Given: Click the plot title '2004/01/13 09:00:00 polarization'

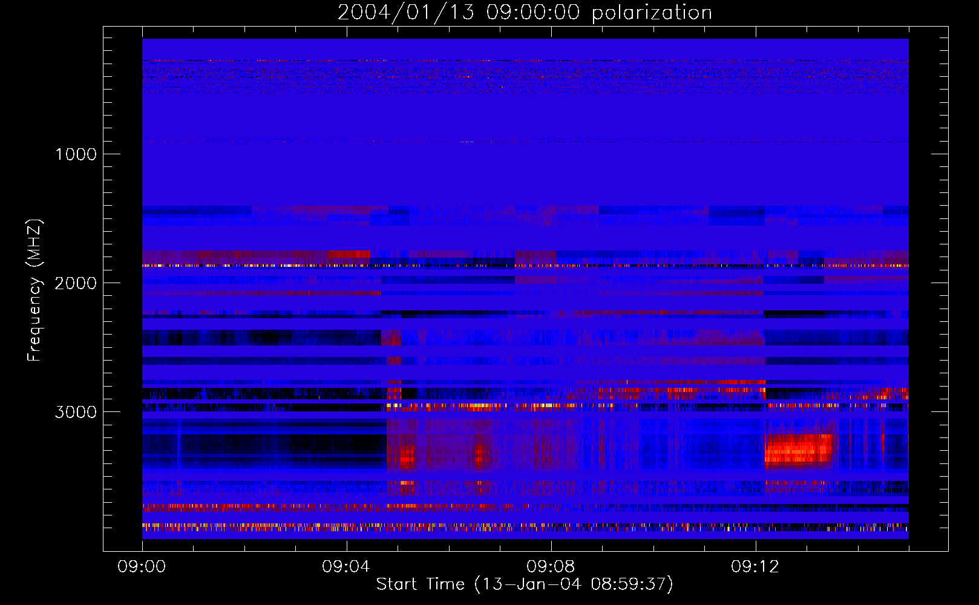Looking at the screenshot, I should point(525,12).
